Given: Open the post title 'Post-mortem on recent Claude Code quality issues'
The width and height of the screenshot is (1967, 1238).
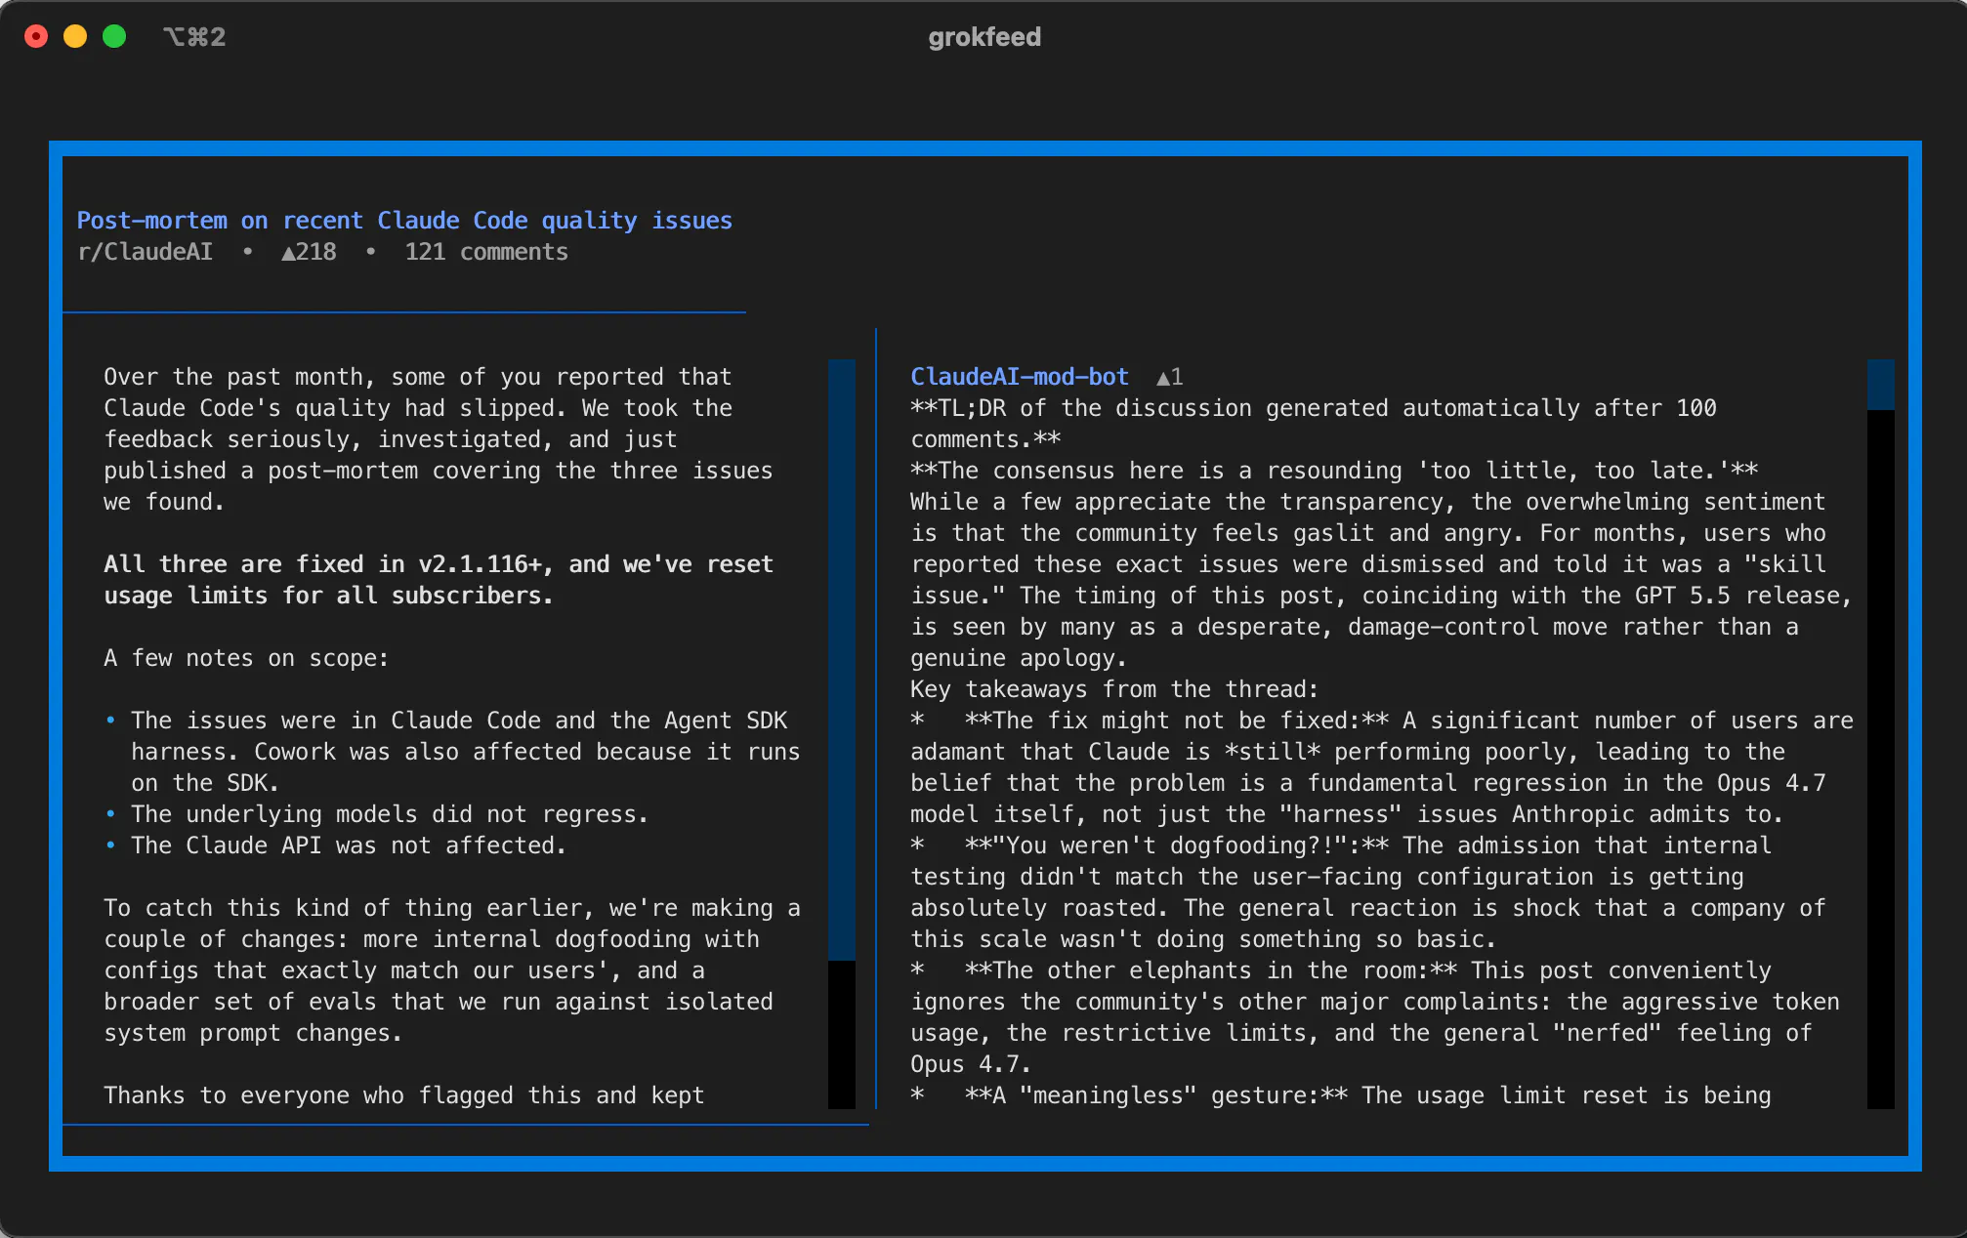Looking at the screenshot, I should point(404,221).
